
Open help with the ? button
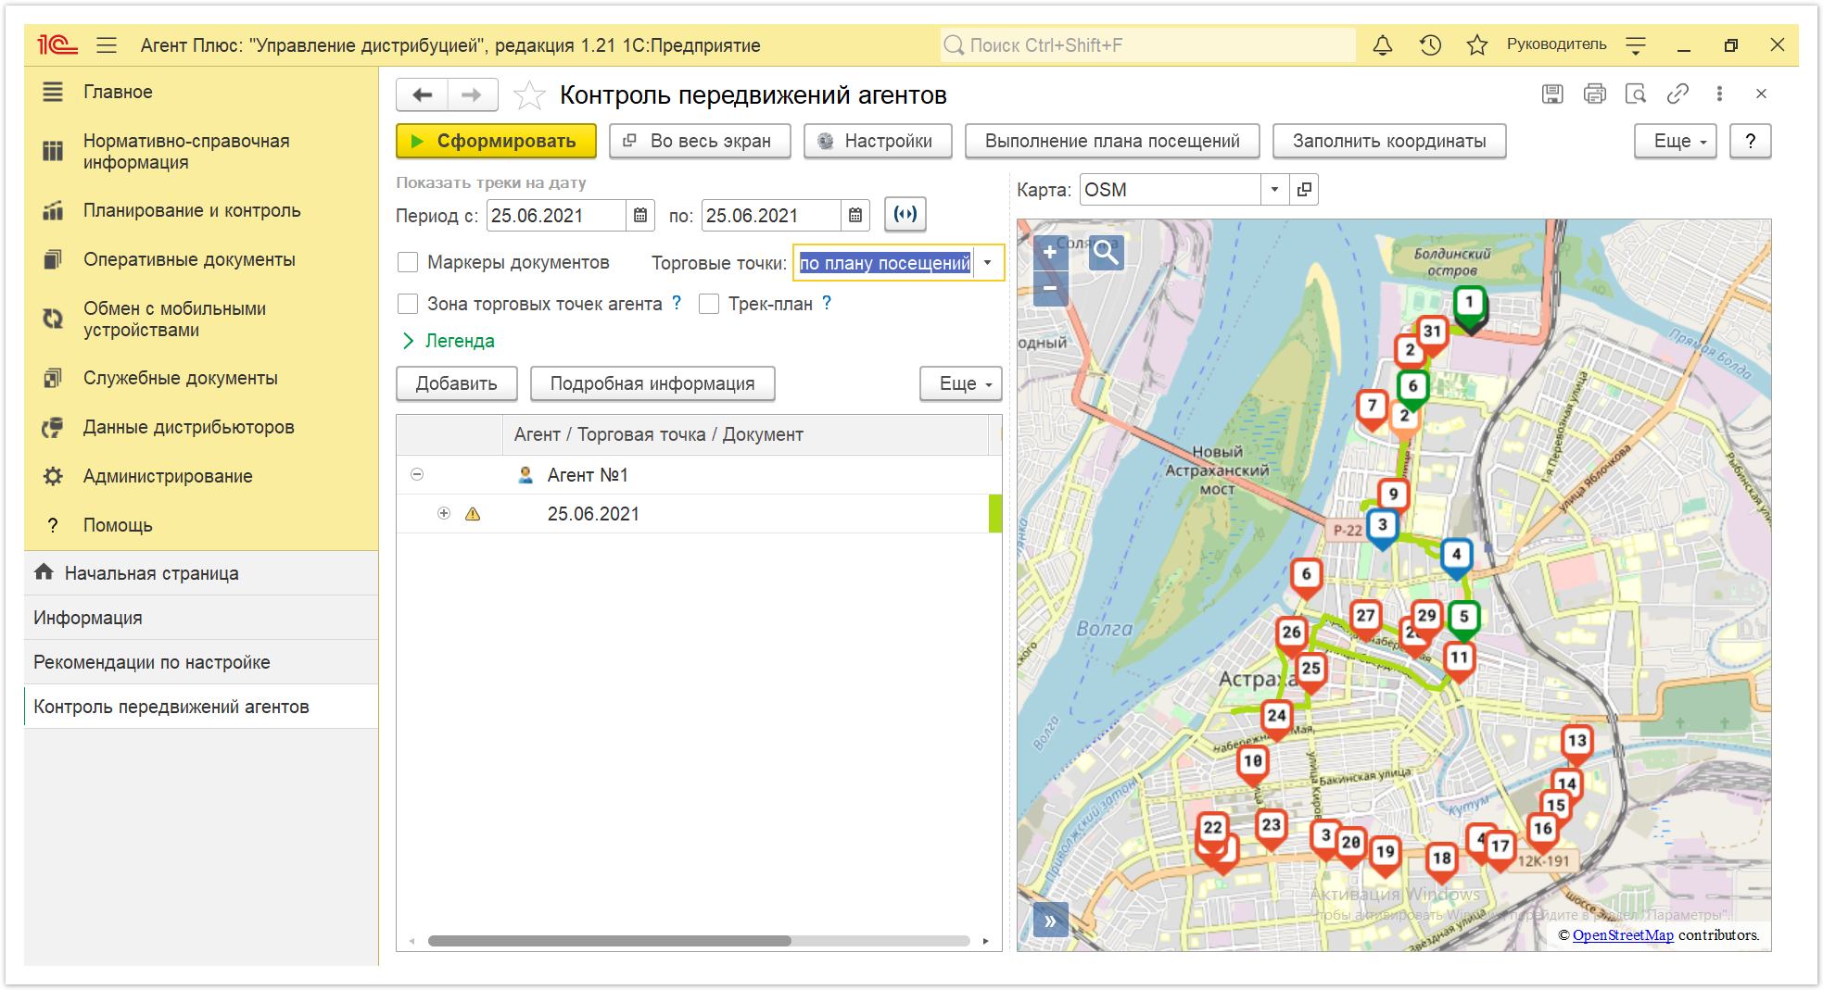(x=1750, y=141)
